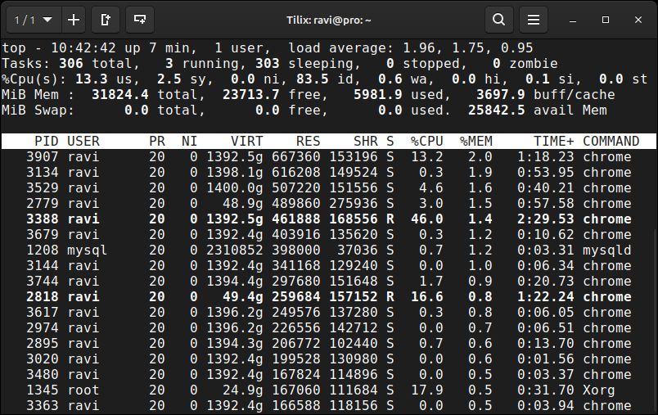Select PID 3144 in process list
Image resolution: width=658 pixels, height=415 pixels.
click(42, 265)
